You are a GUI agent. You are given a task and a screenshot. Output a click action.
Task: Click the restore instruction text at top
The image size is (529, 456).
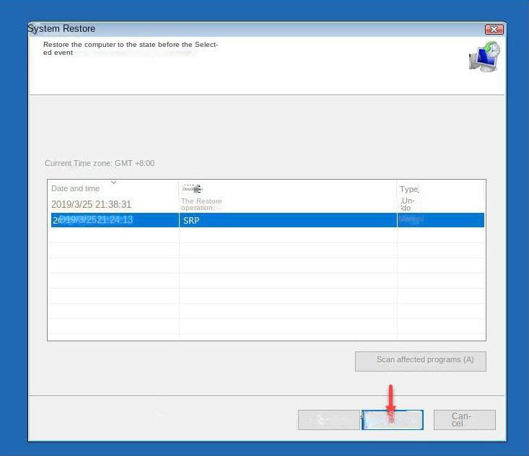tap(130, 48)
